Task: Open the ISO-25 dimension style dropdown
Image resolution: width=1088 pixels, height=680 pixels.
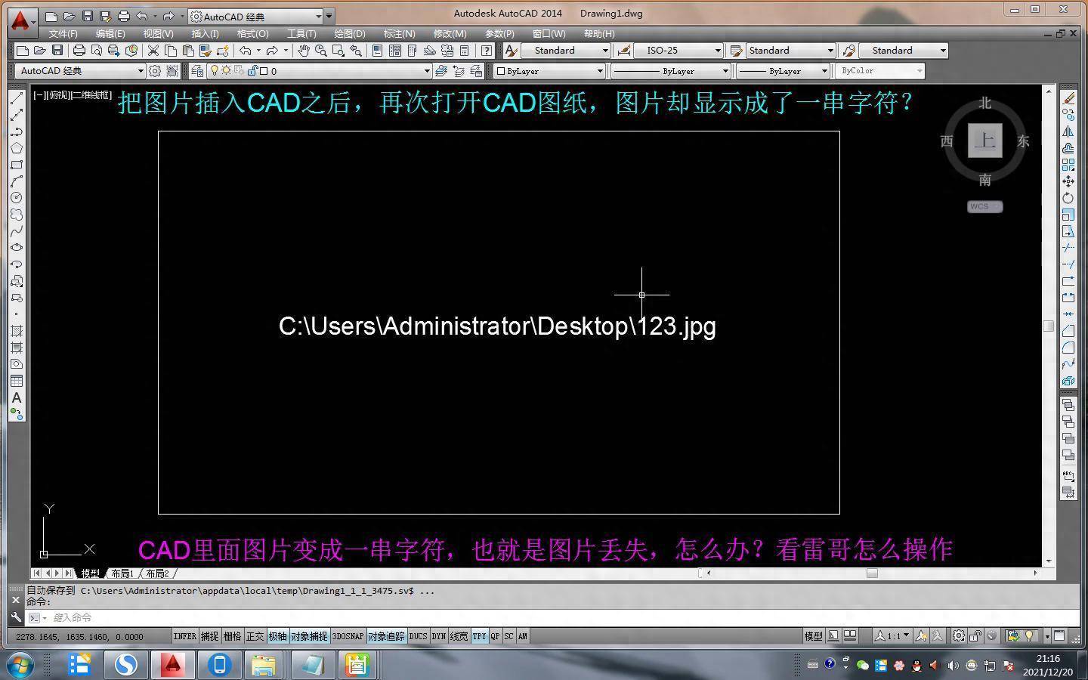Action: [x=717, y=51]
